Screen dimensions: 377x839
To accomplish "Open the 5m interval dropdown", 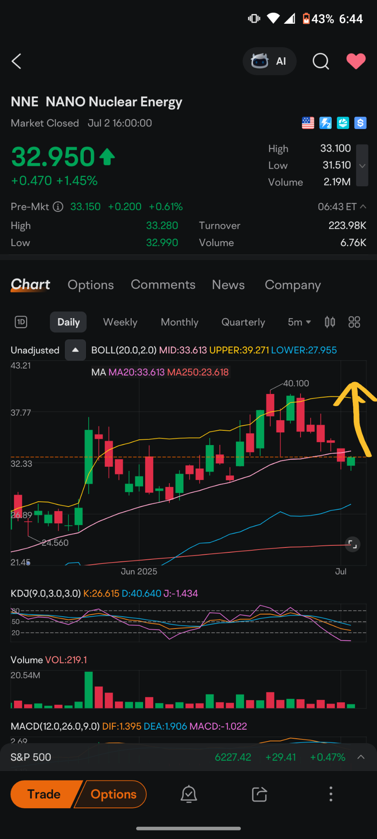I will click(299, 322).
